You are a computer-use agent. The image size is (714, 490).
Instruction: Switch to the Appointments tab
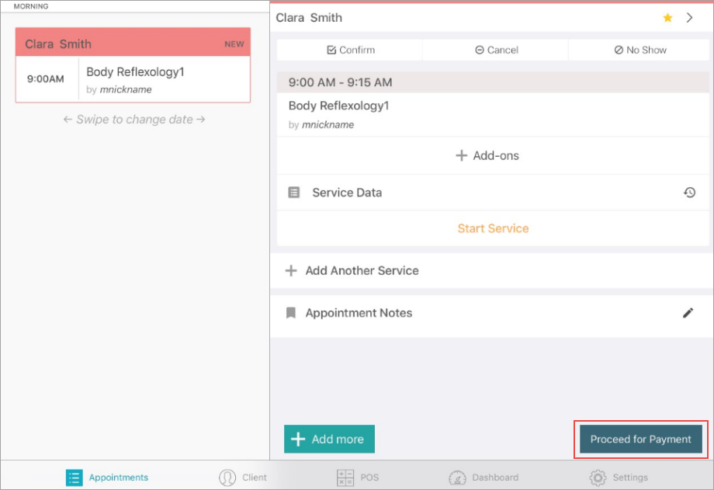(x=107, y=478)
